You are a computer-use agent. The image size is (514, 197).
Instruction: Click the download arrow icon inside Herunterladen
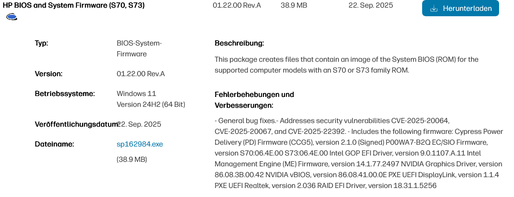coord(434,9)
